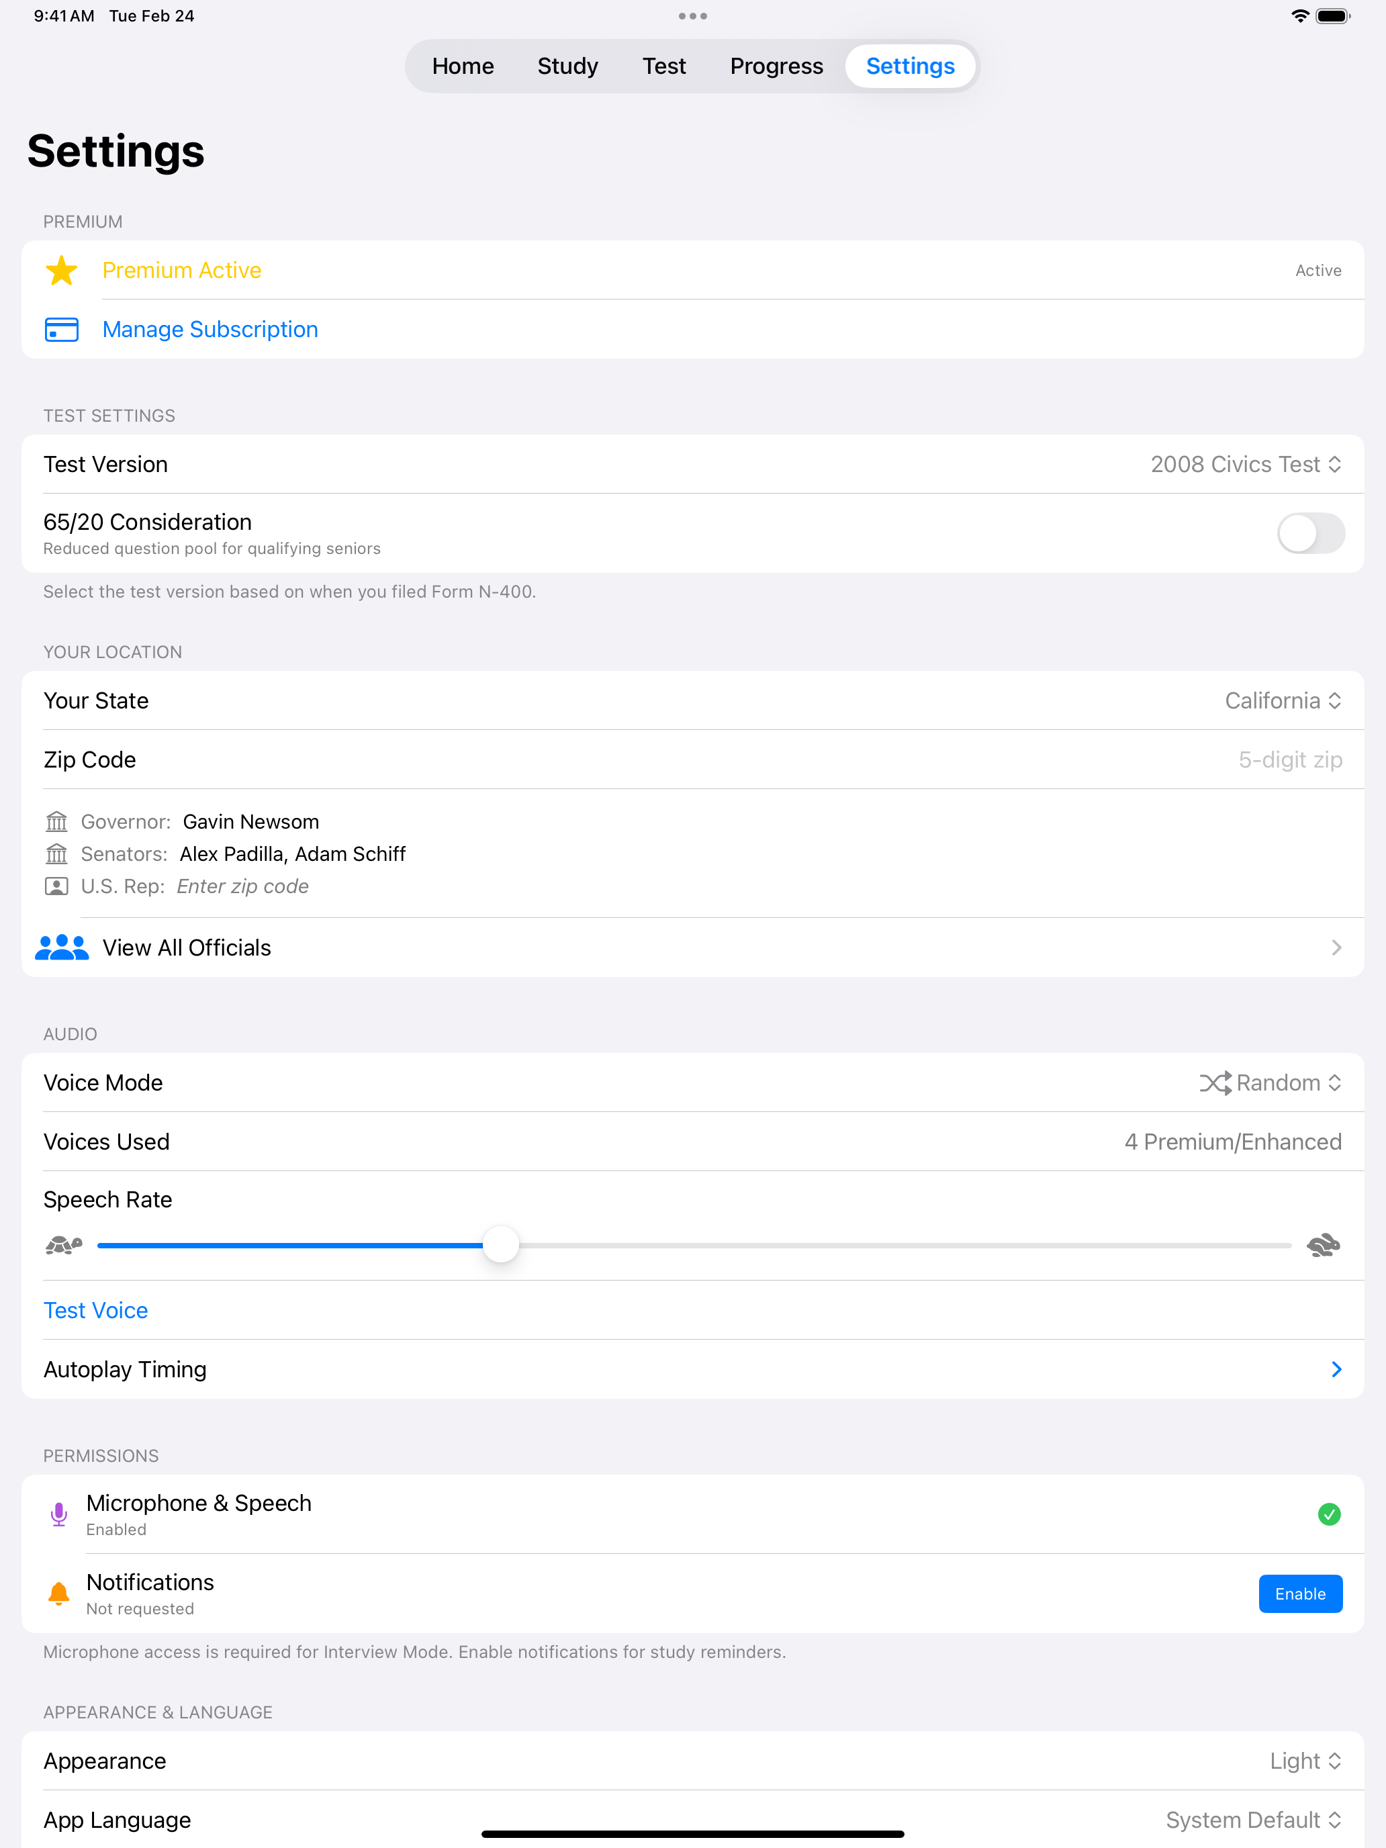Click the Governor building icon
The height and width of the screenshot is (1848, 1386).
point(56,821)
